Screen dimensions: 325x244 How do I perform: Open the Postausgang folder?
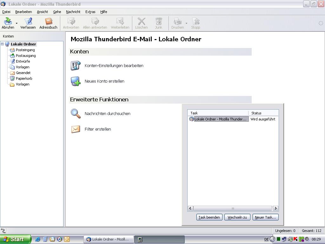click(x=26, y=56)
